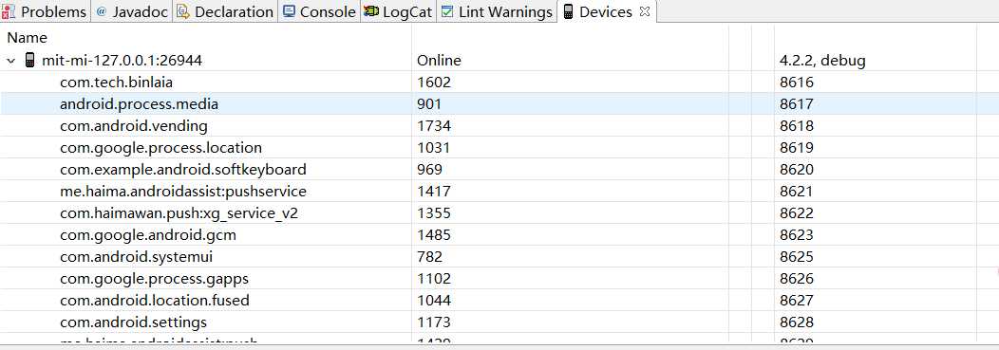999x350 pixels.
Task: Click PID value 1485
Action: (x=434, y=235)
